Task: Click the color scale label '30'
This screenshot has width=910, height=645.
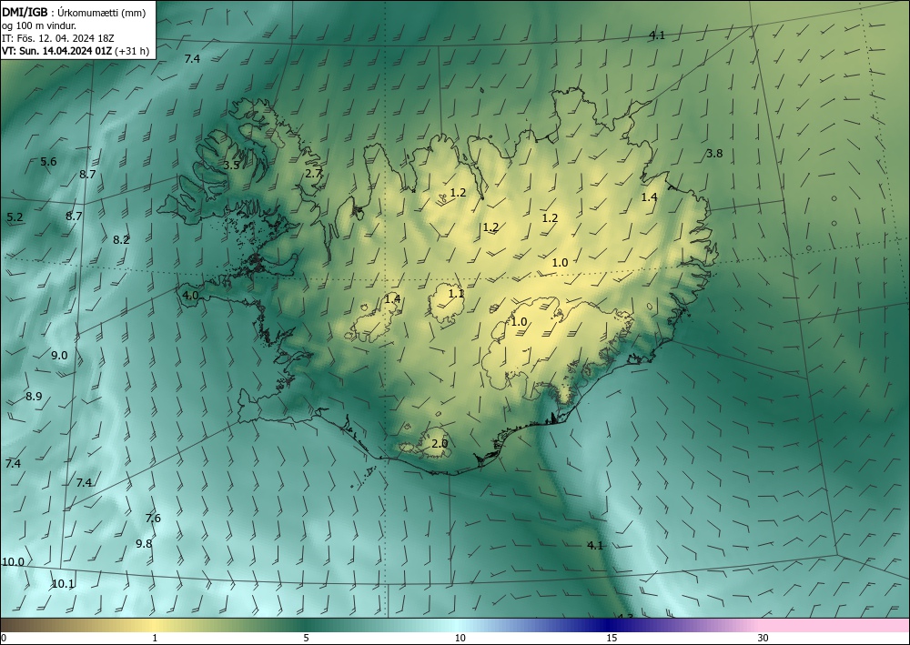Action: click(x=763, y=638)
